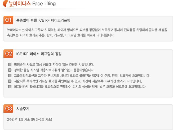Select heading 통증없이 빠른 ICE RF 페이스리프팅
The image size is (173, 130).
click(x=43, y=20)
